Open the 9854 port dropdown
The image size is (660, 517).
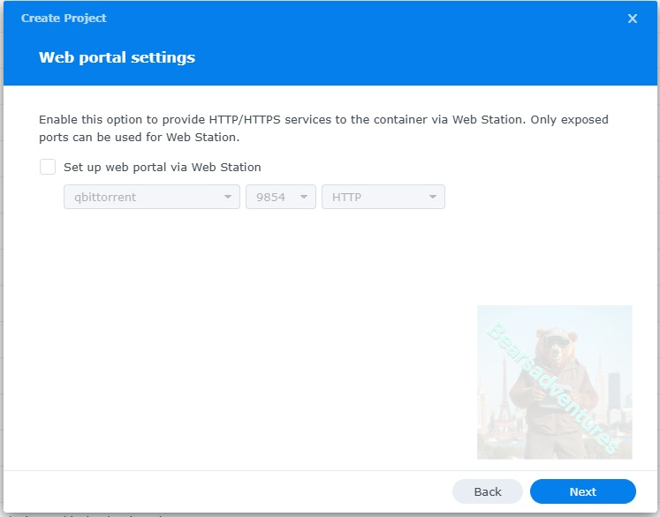pyautogui.click(x=280, y=197)
